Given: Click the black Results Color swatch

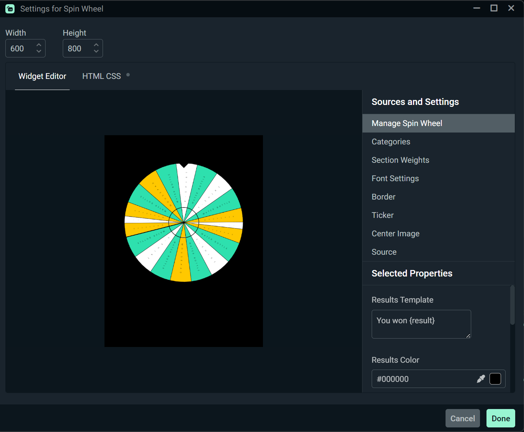Looking at the screenshot, I should 495,379.
